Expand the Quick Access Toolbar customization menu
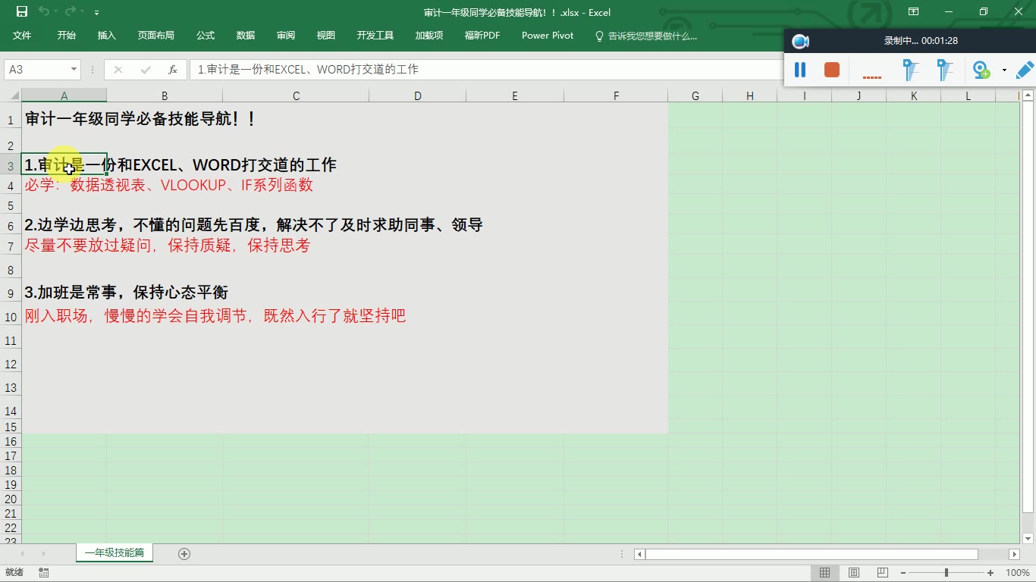Screen dimensions: 1036x582 click(x=96, y=13)
